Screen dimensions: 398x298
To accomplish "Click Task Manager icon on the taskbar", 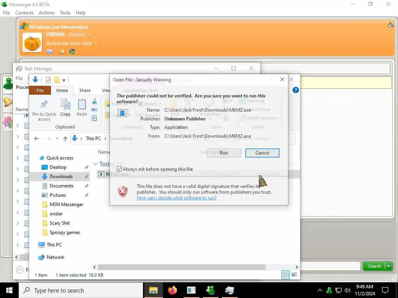I will click(229, 290).
